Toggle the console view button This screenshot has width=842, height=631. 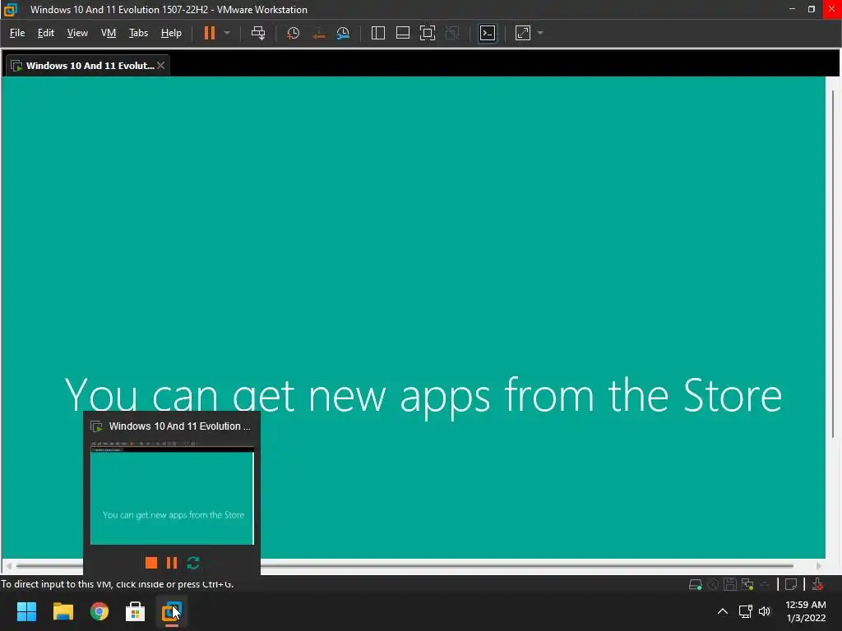[x=488, y=33]
